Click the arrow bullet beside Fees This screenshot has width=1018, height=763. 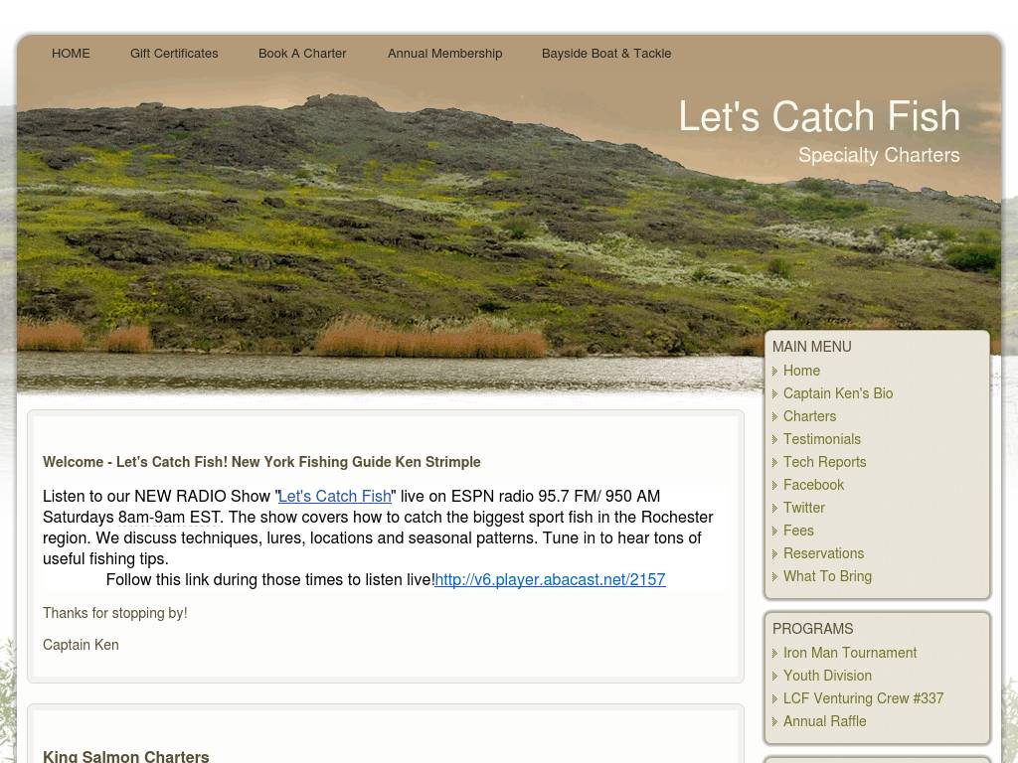coord(775,532)
